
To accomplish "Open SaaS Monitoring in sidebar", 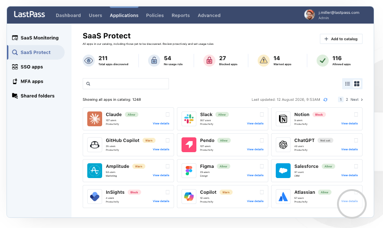I will pos(35,38).
